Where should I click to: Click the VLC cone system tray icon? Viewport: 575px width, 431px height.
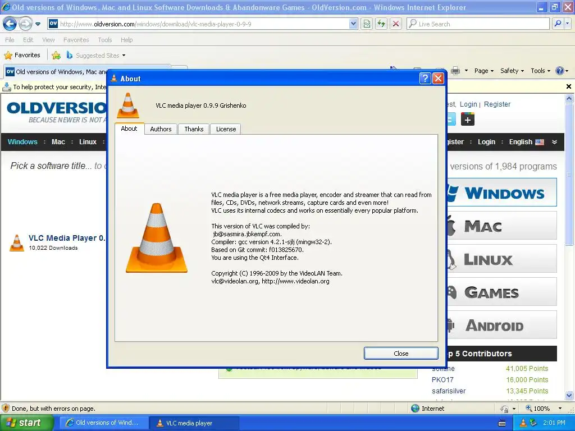[523, 423]
